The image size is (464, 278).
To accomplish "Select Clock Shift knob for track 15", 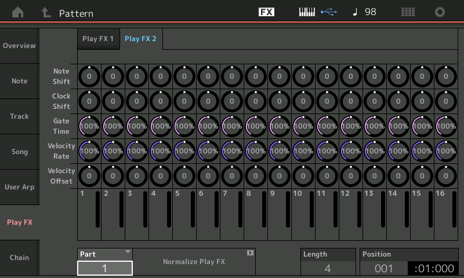I will (422, 101).
